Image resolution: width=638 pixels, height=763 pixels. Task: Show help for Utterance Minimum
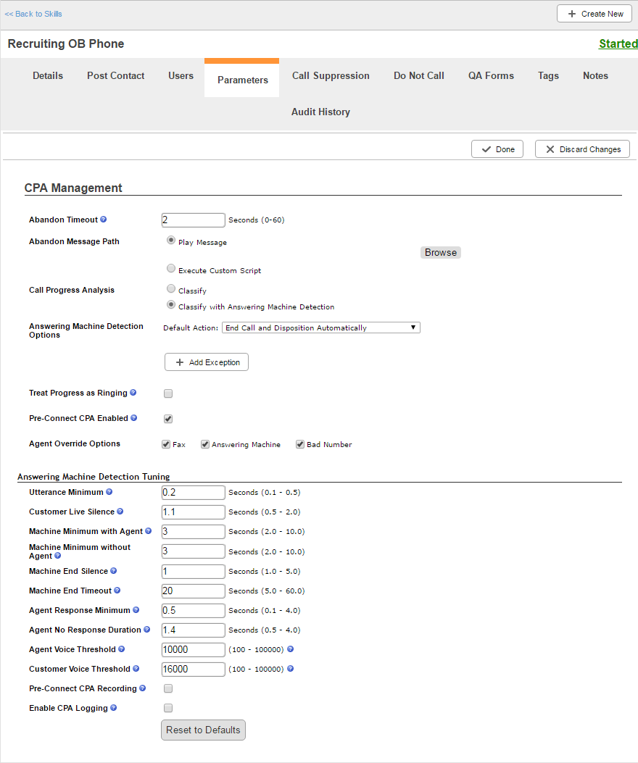tap(109, 492)
